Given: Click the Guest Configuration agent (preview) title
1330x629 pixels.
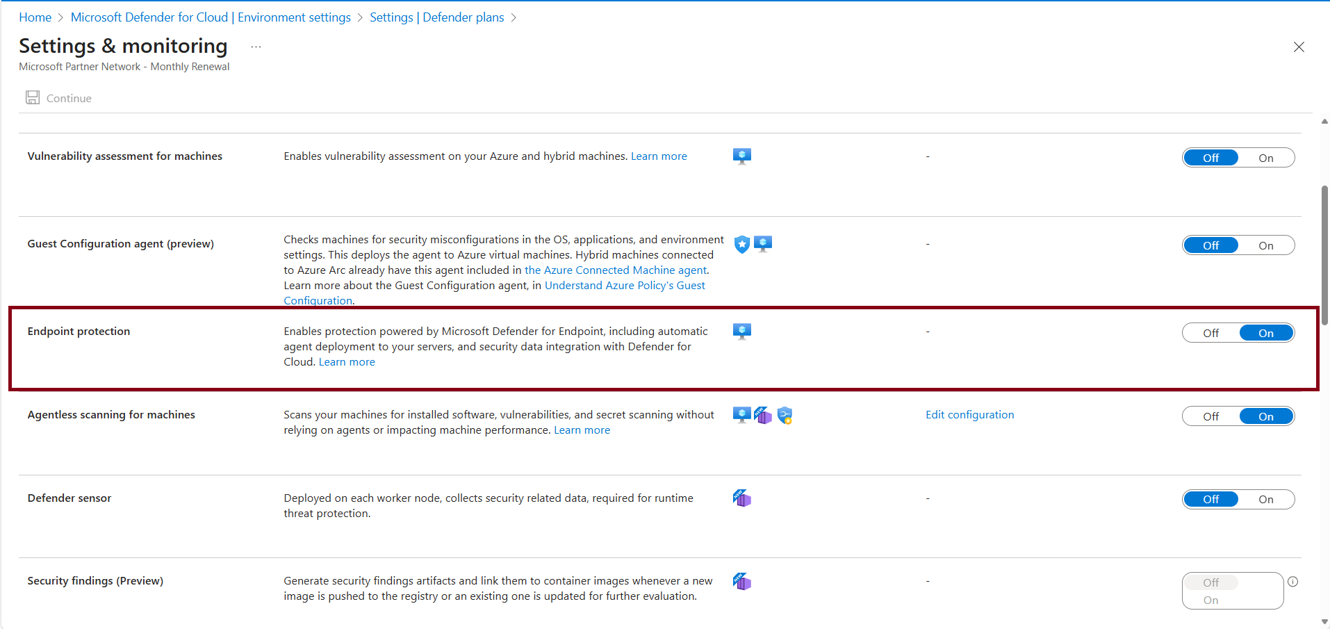Looking at the screenshot, I should [120, 244].
